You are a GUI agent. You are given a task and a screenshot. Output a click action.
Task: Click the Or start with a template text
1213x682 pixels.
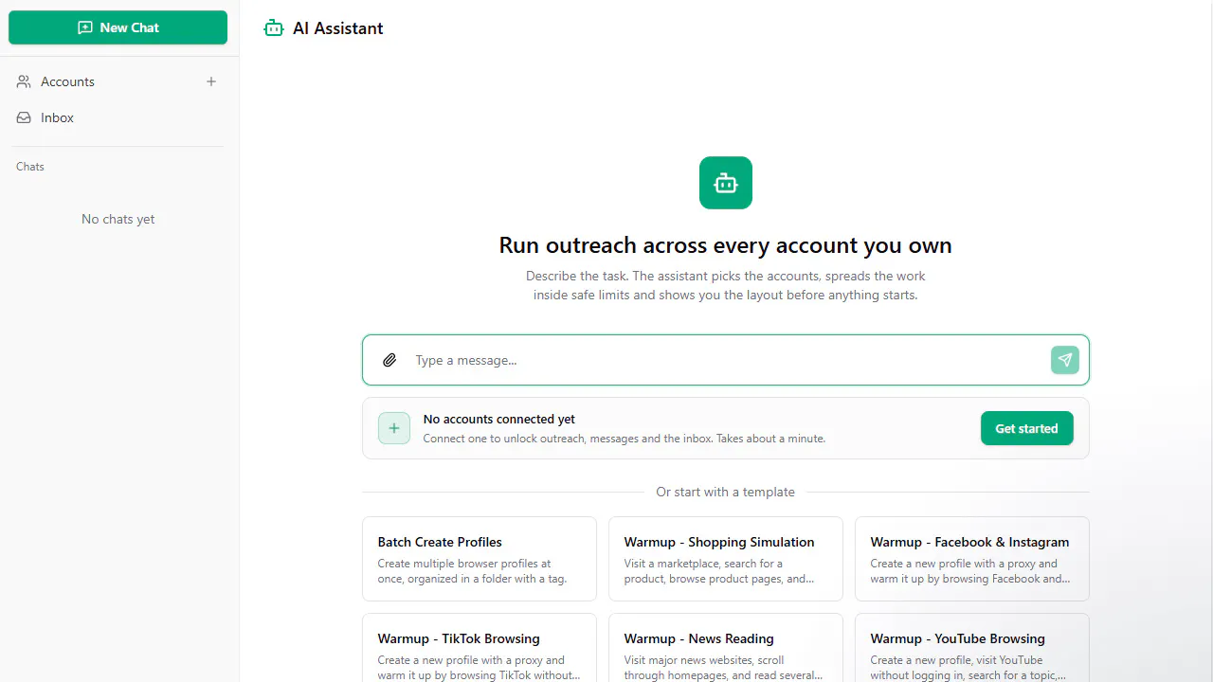[726, 492]
